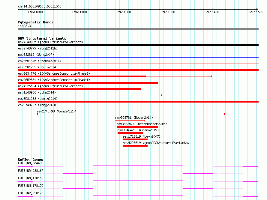Click the esv3581232 (Uddin2014) label
The width and height of the screenshot is (267, 200).
point(38,67)
